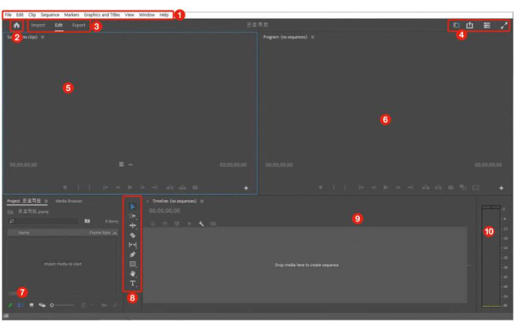
Task: Toggle Linked Selection in Timeline
Action: [176, 223]
